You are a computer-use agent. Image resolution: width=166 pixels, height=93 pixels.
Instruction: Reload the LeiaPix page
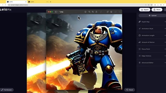[x=5, y=5]
